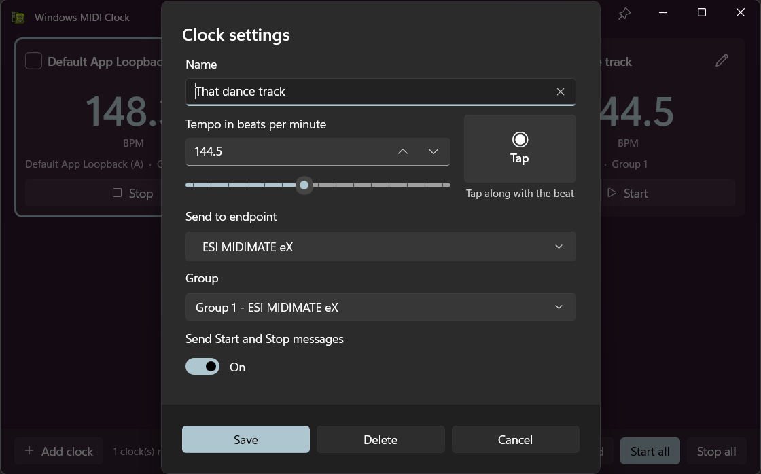Pin the window with the pin icon
The height and width of the screenshot is (474, 761).
tap(624, 13)
